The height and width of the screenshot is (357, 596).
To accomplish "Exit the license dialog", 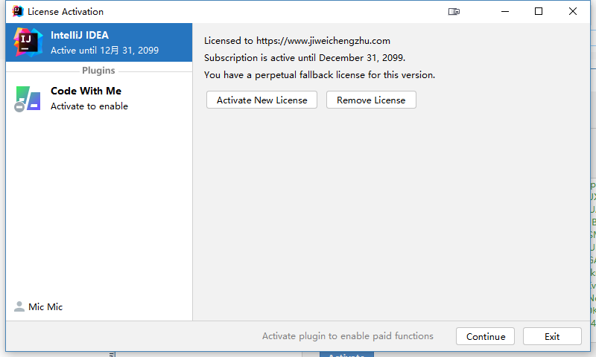I will tap(552, 336).
